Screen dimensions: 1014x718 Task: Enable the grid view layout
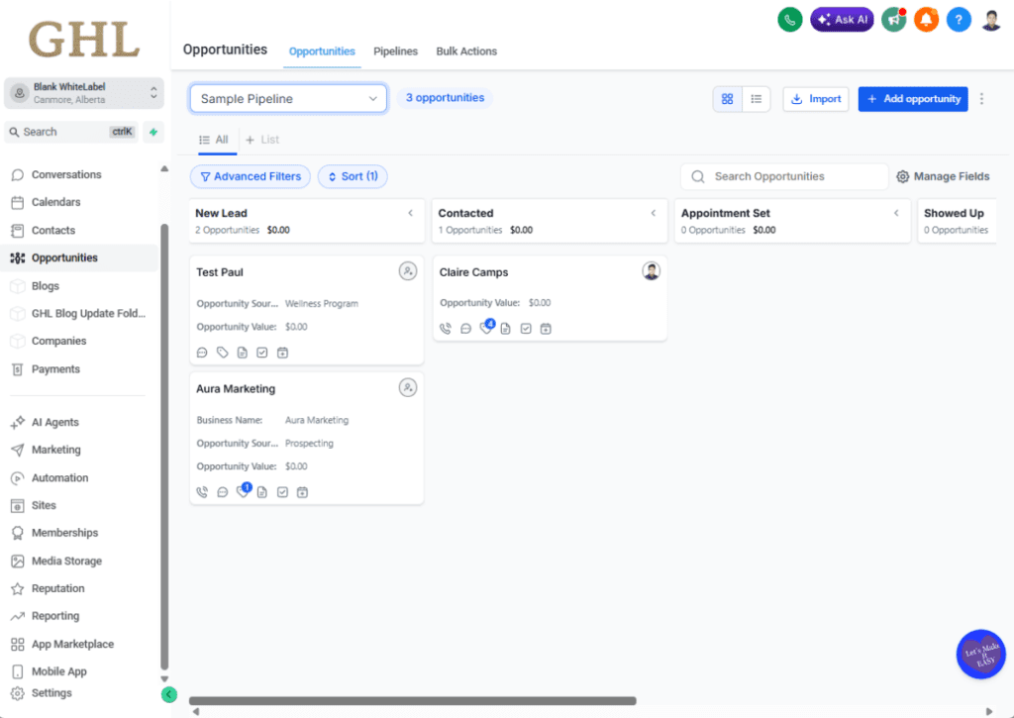728,99
